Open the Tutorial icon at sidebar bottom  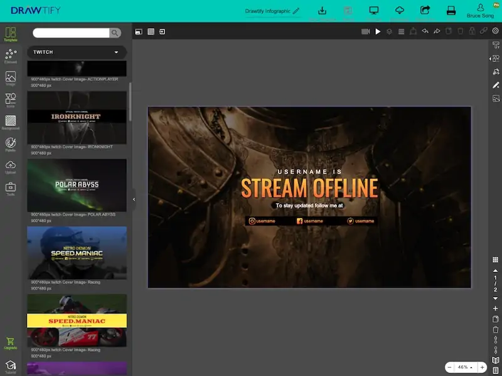[11, 367]
